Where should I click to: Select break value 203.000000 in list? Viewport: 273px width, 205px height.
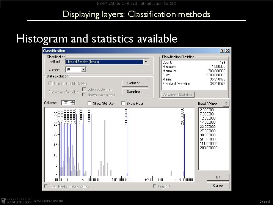[209, 148]
